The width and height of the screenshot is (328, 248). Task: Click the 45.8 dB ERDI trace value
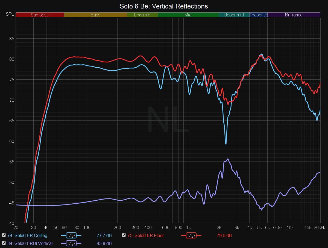(x=104, y=243)
